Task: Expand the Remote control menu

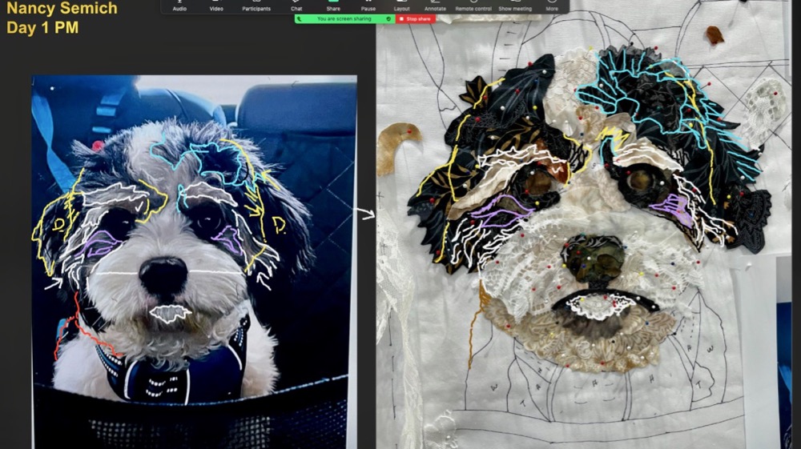Action: 475,6
